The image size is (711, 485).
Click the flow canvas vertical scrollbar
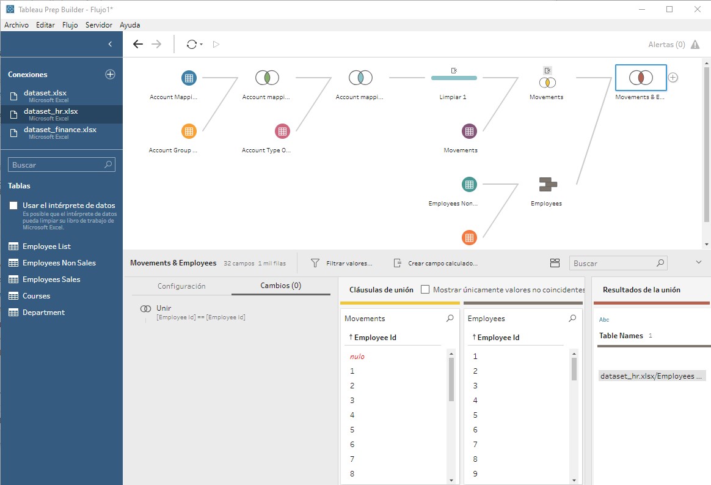tap(707, 144)
